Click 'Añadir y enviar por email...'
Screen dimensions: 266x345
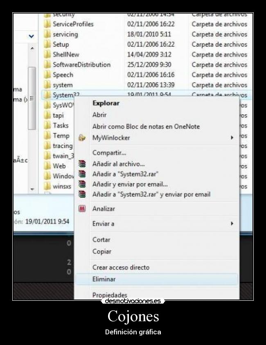(x=130, y=184)
